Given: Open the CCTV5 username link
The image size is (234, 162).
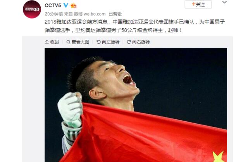Looking at the screenshot, I should coord(53,5).
